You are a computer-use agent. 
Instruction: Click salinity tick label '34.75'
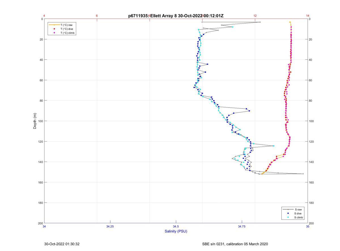[242, 226]
